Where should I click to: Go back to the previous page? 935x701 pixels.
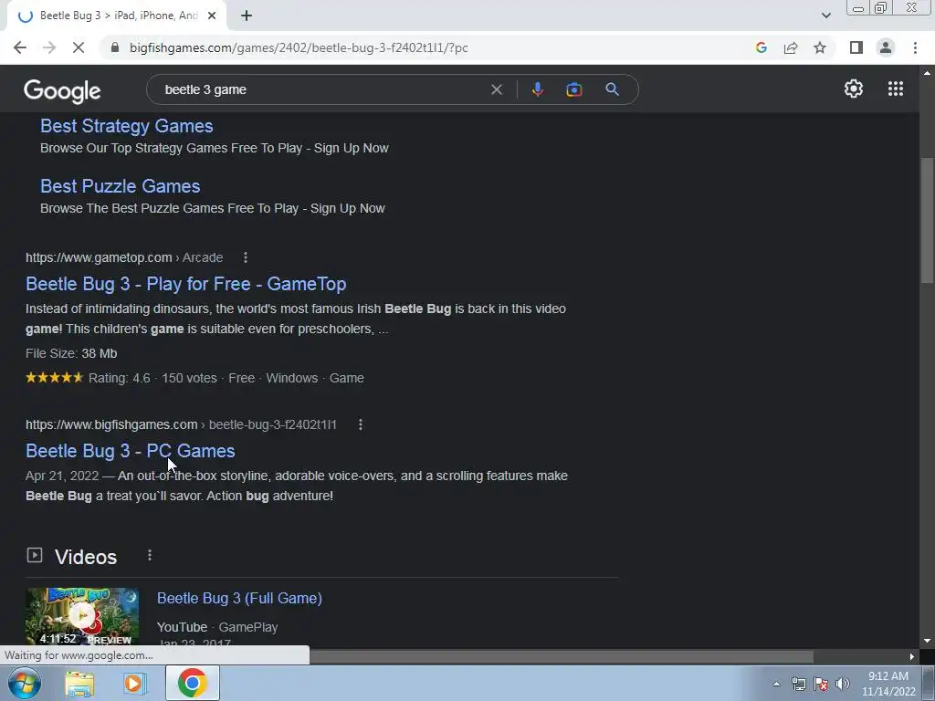20,47
